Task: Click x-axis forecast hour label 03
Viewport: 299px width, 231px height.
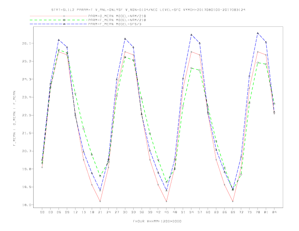Action: [50, 212]
